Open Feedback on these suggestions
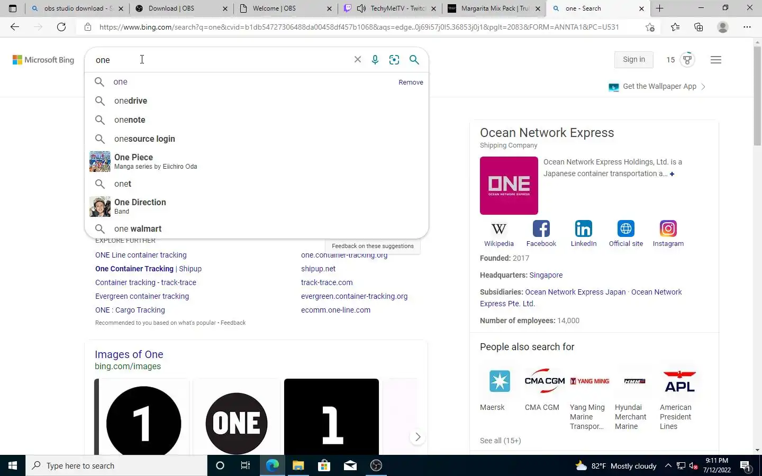762x476 pixels. click(x=373, y=246)
